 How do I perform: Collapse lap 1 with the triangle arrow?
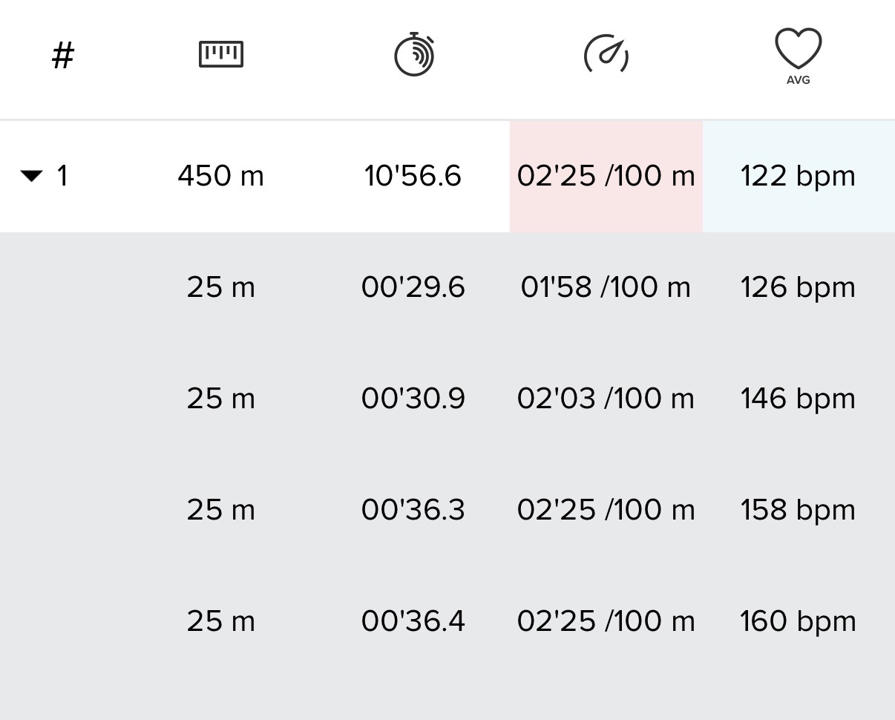32,176
